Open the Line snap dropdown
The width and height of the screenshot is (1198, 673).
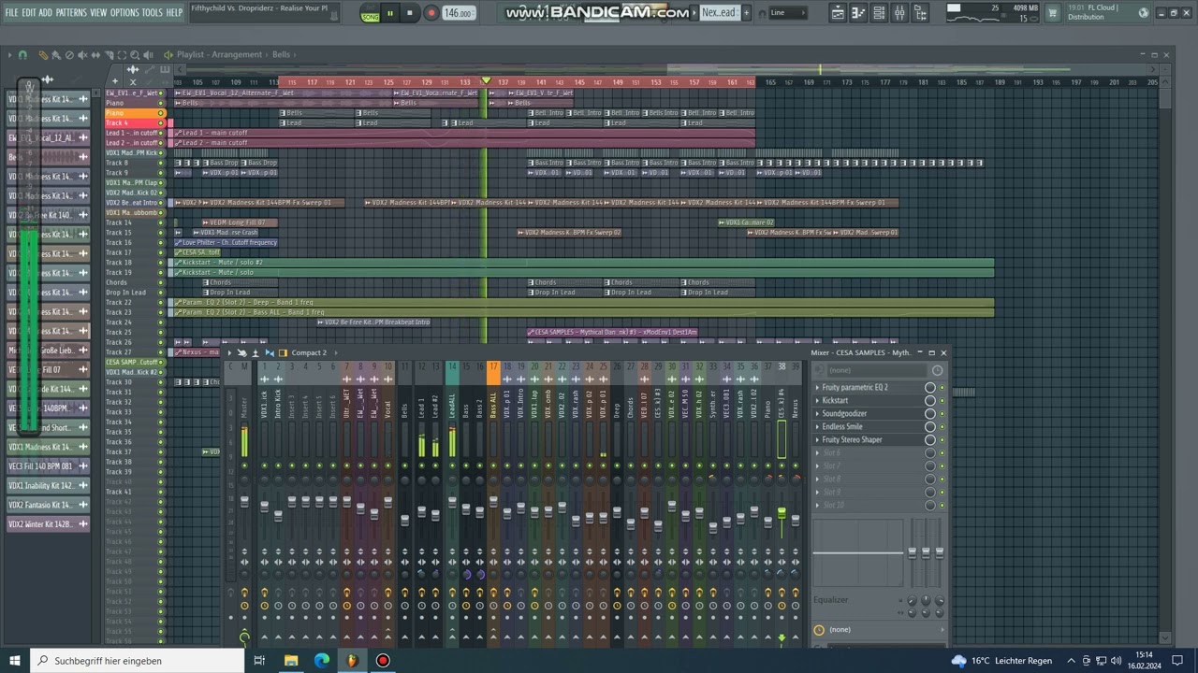click(788, 13)
